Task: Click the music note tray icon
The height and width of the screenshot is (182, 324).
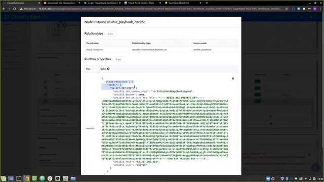Action: (x=310, y=178)
